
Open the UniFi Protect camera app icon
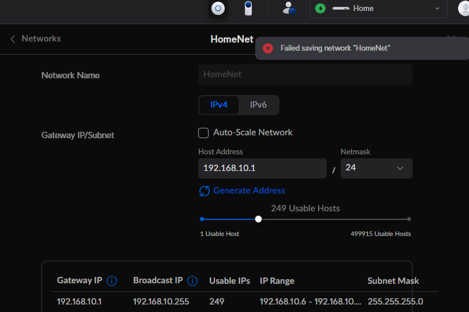point(248,8)
